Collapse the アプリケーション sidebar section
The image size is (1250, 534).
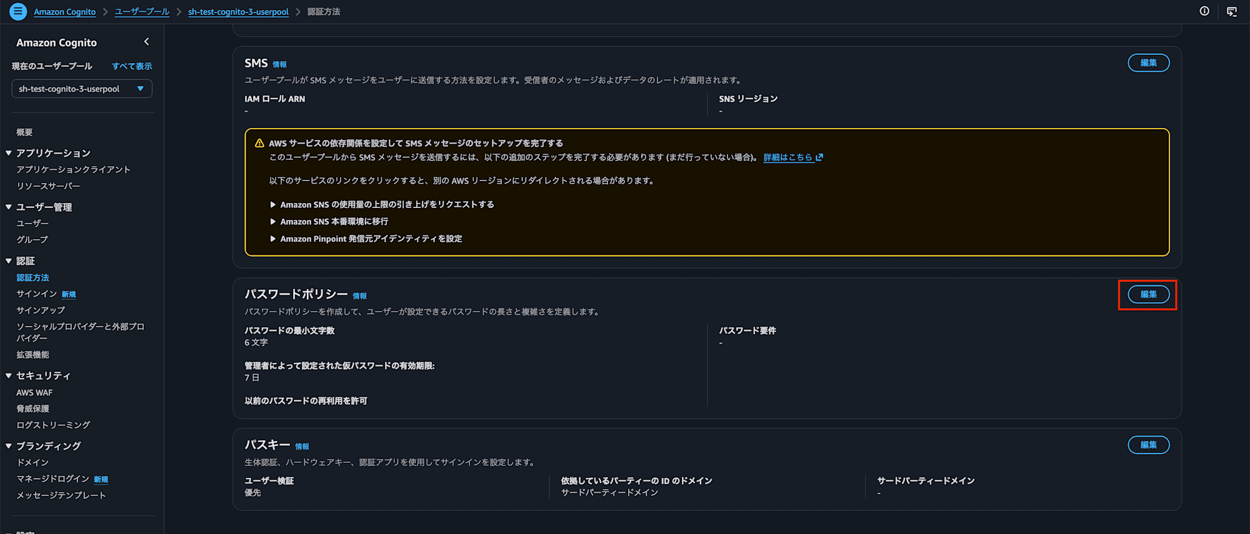point(9,153)
